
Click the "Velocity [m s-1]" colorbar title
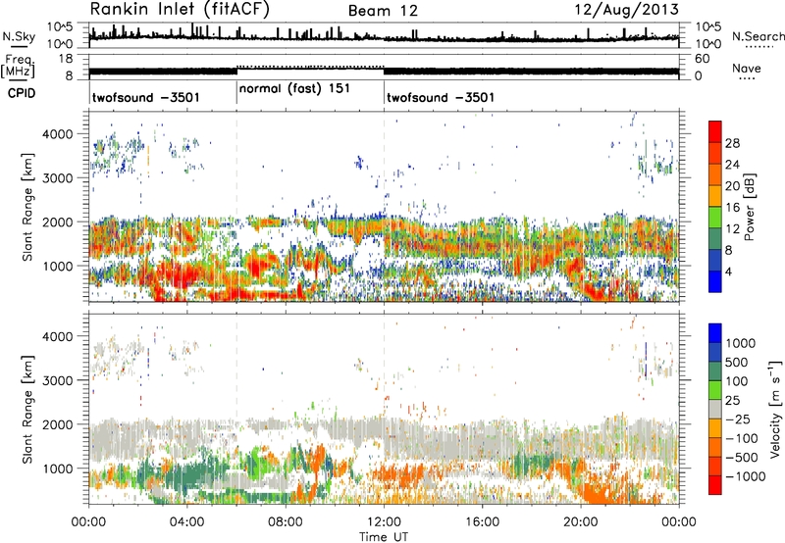click(775, 409)
